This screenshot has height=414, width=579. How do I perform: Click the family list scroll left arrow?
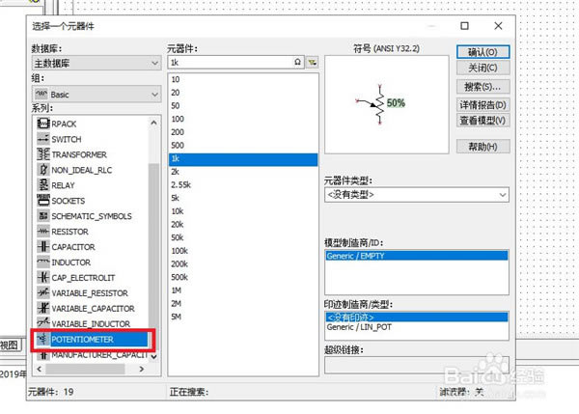pyautogui.click(x=40, y=369)
